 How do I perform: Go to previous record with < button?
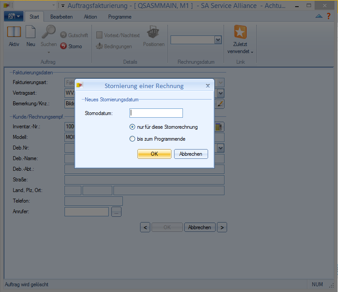145,227
